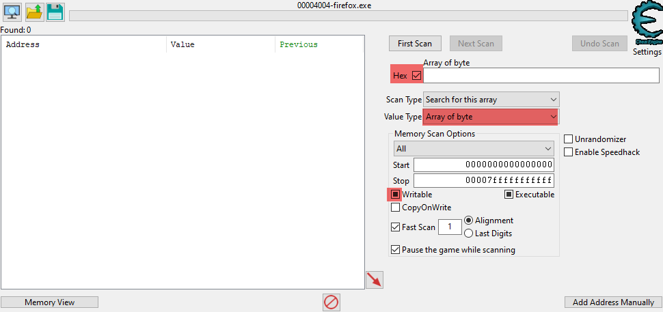Enable the Speedhack checkbox
The height and width of the screenshot is (312, 663).
[x=568, y=152]
